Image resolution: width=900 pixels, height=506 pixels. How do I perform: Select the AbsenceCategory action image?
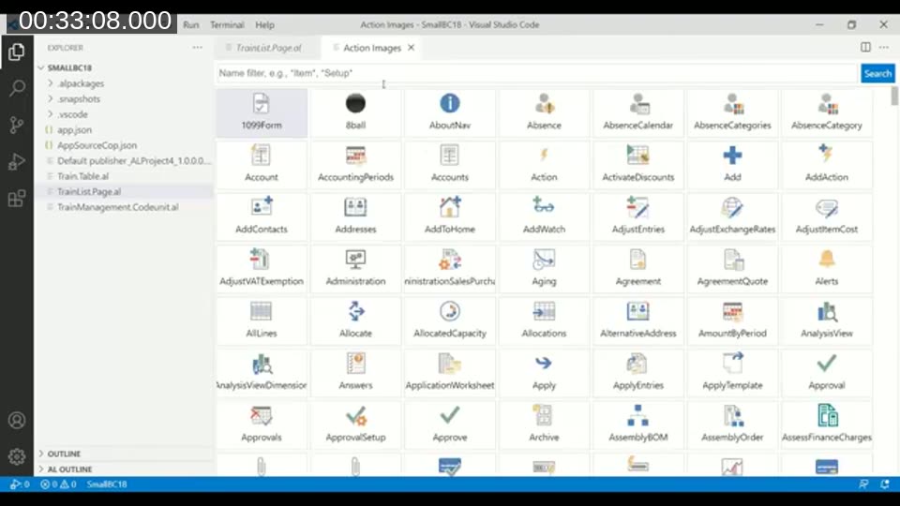click(827, 113)
